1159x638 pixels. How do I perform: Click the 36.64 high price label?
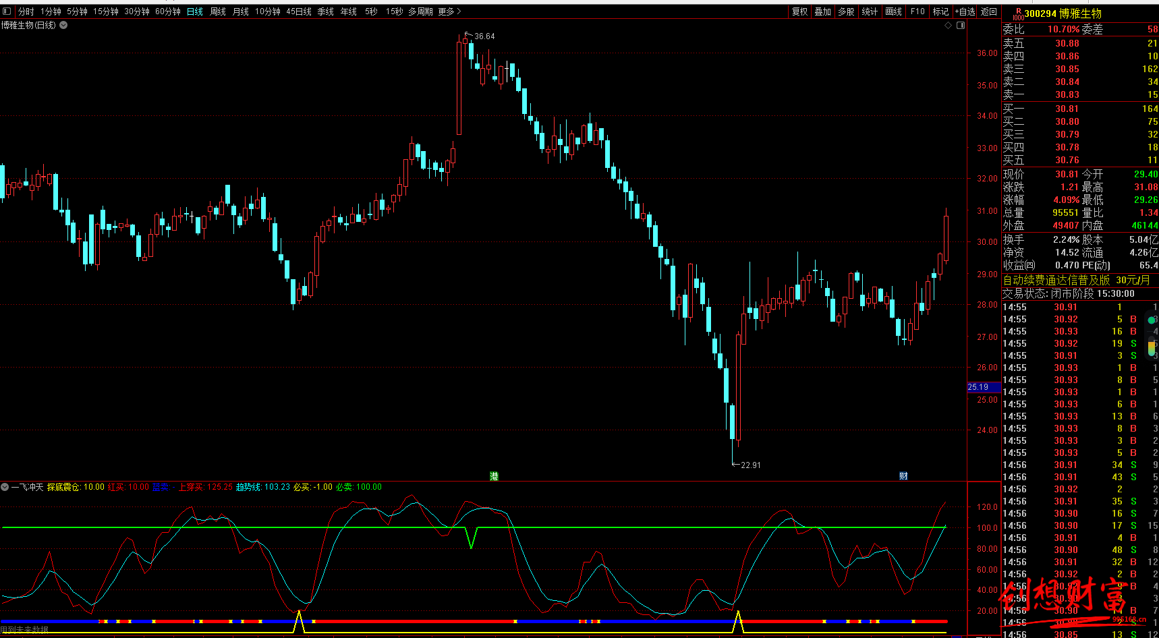484,36
